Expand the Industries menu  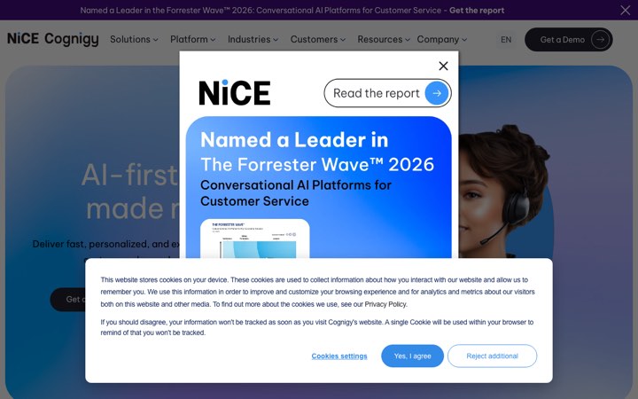point(253,40)
